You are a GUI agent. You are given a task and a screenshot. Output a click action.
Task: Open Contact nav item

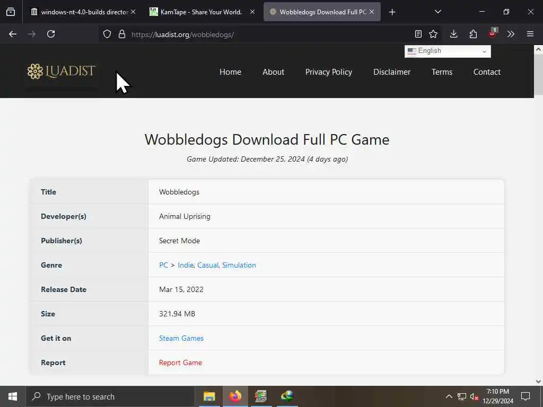click(487, 72)
